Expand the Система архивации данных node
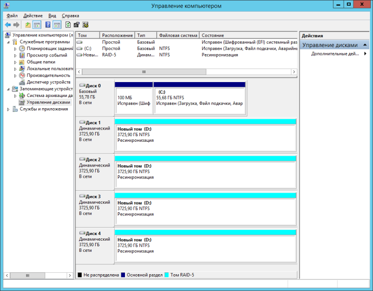The height and width of the screenshot is (291, 373). pos(15,96)
